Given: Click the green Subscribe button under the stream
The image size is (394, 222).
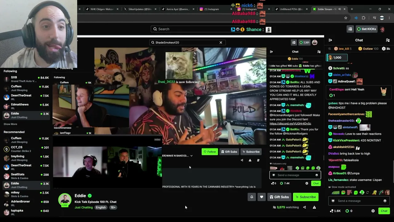Looking at the screenshot, I should (305, 197).
